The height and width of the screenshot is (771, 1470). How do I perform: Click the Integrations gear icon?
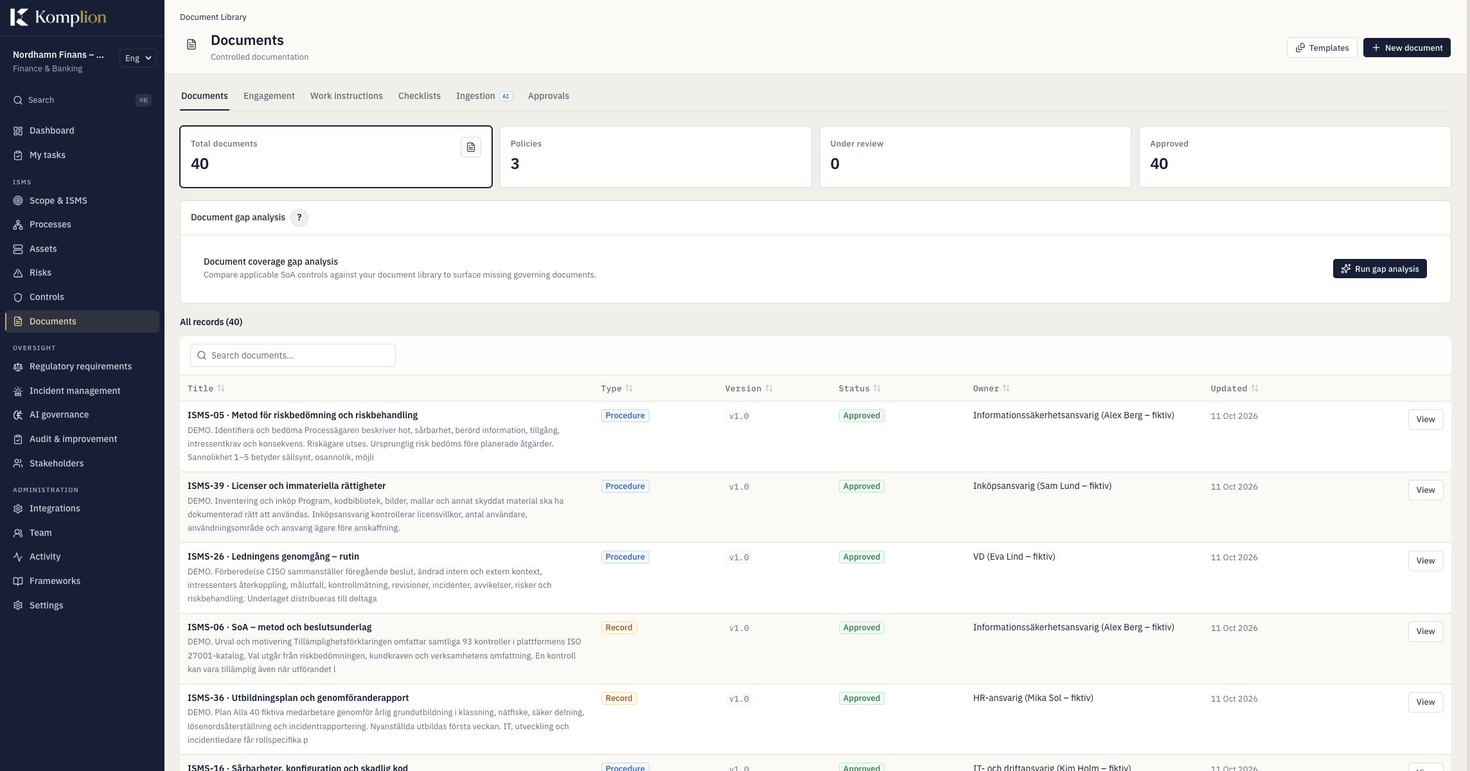(18, 509)
